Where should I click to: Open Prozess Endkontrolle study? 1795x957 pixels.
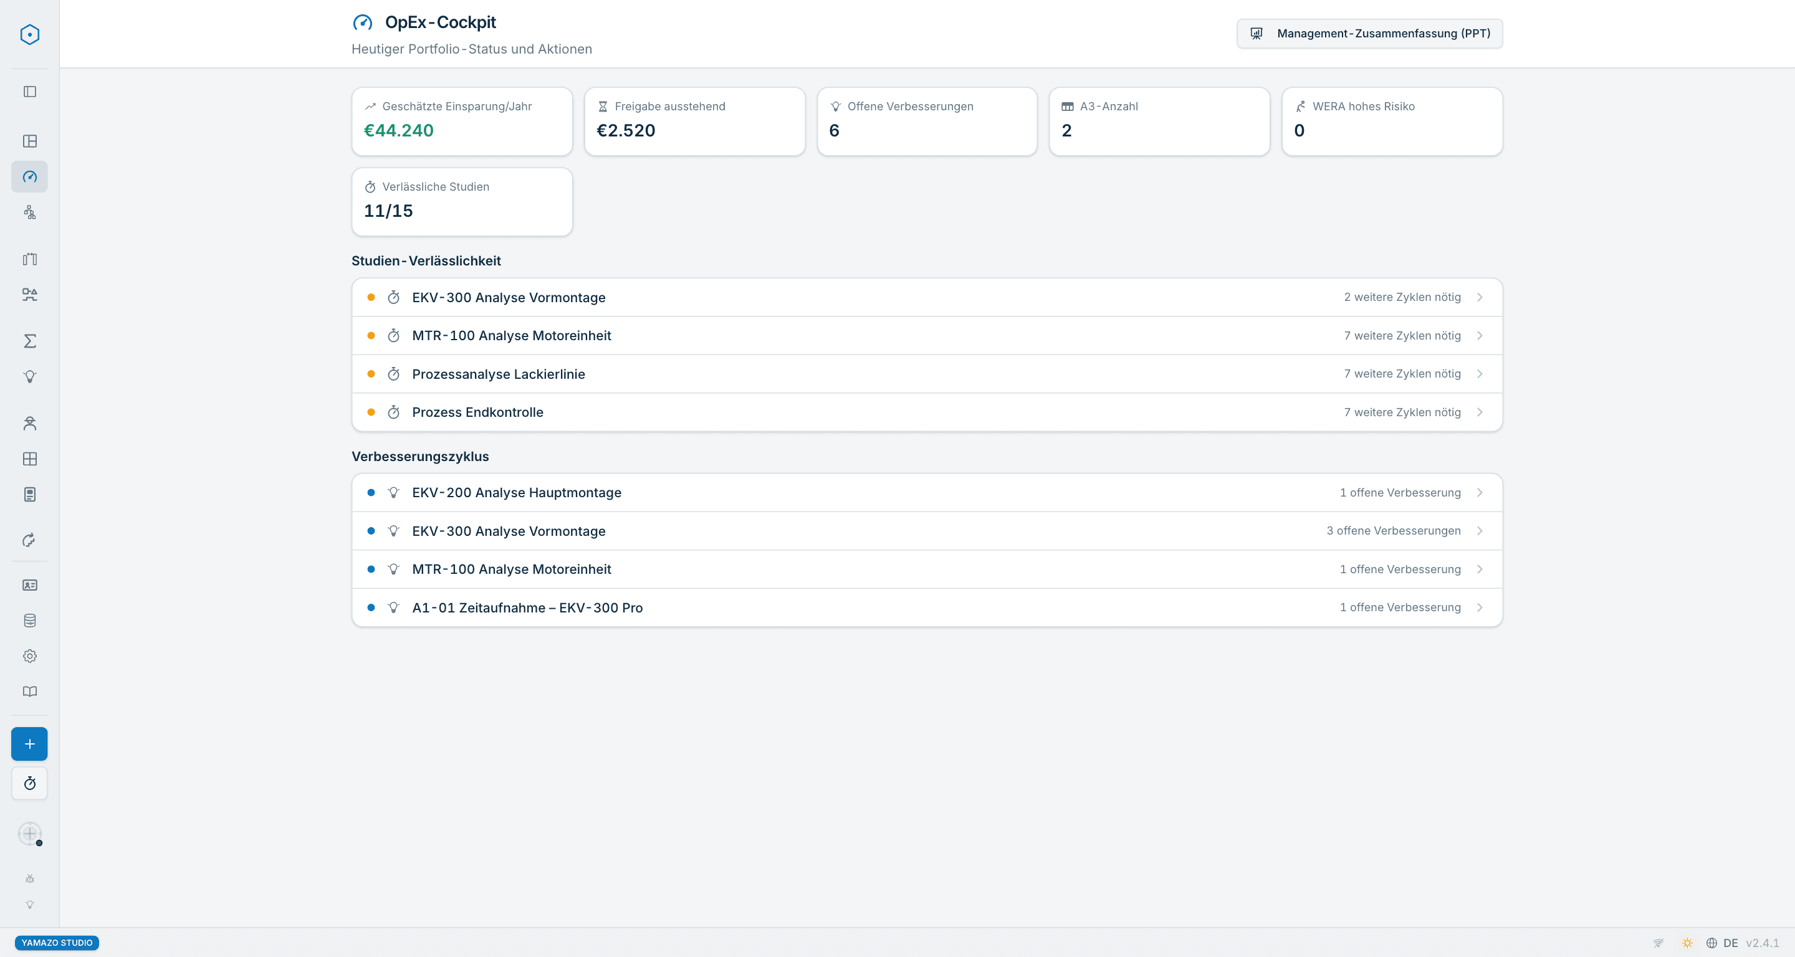927,412
